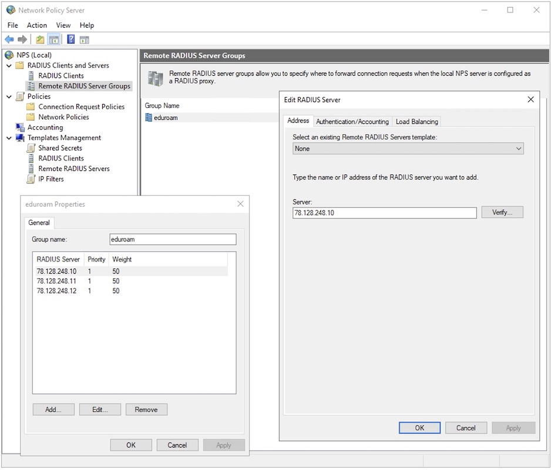Image resolution: width=551 pixels, height=470 pixels.
Task: Click Cancel in Edit RADIUS Server dialog
Action: click(x=466, y=428)
